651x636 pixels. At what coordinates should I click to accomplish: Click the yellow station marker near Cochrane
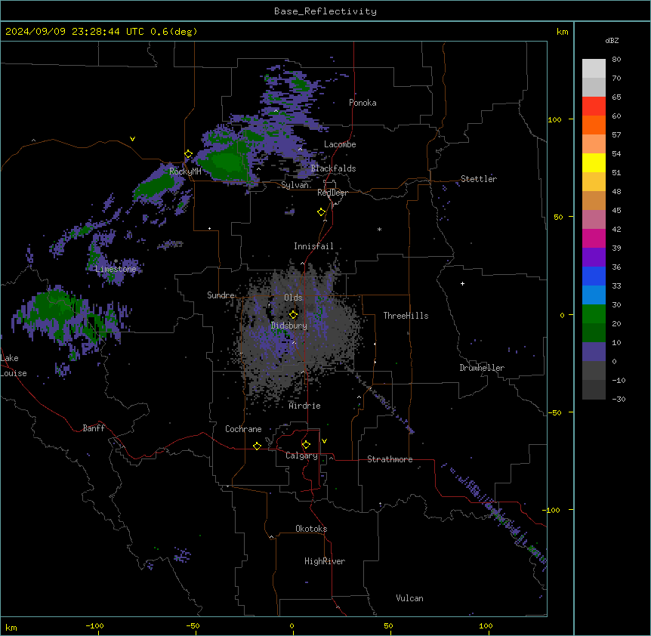[x=257, y=446]
